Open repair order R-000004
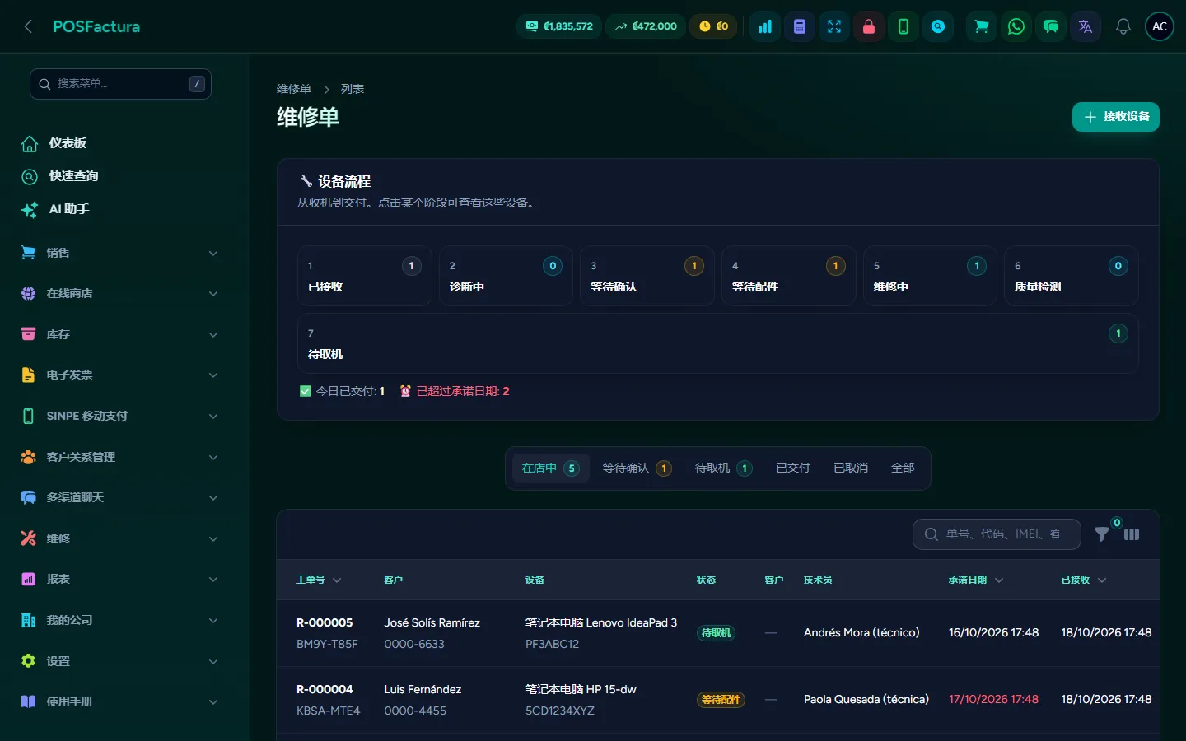The width and height of the screenshot is (1186, 741). pyautogui.click(x=325, y=689)
